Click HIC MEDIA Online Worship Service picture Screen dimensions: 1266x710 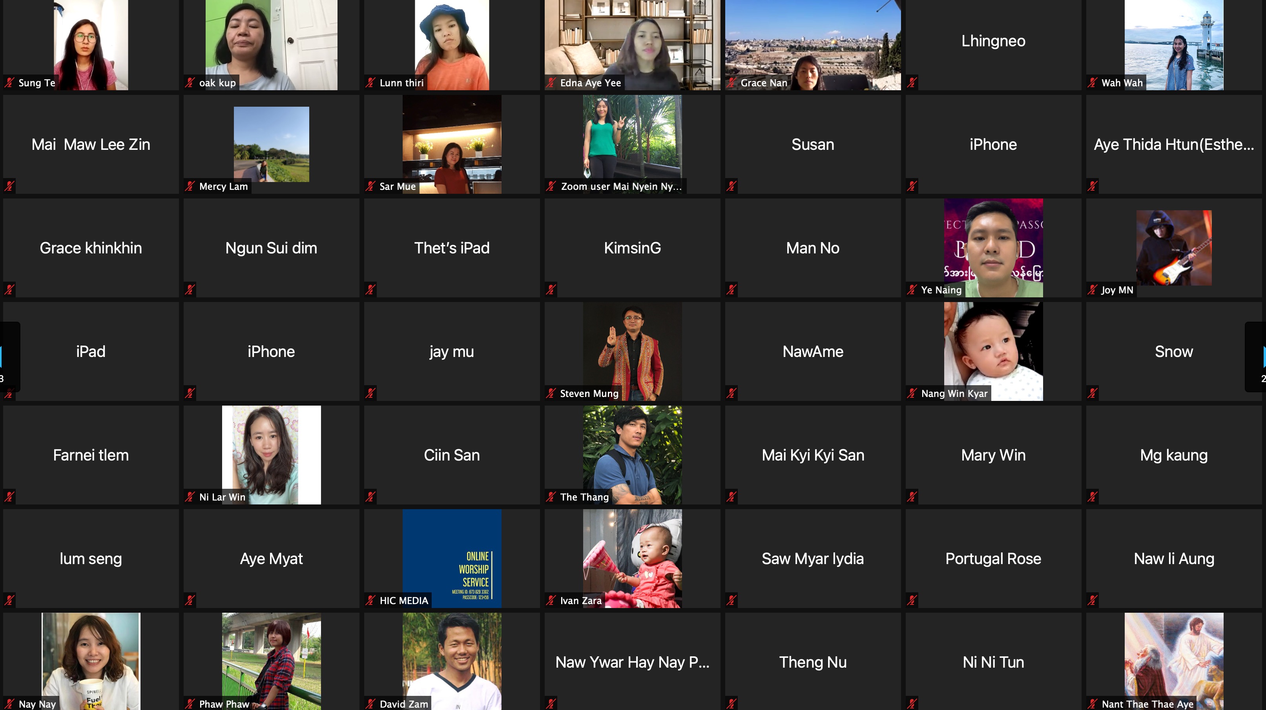click(452, 558)
